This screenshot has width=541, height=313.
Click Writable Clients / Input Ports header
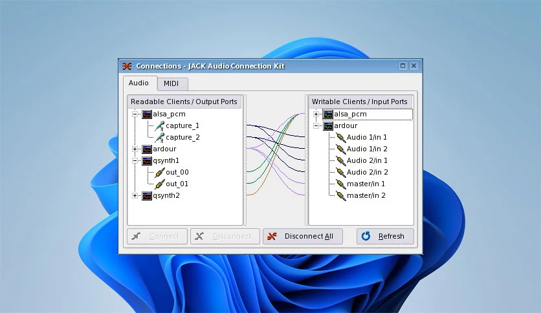(360, 102)
